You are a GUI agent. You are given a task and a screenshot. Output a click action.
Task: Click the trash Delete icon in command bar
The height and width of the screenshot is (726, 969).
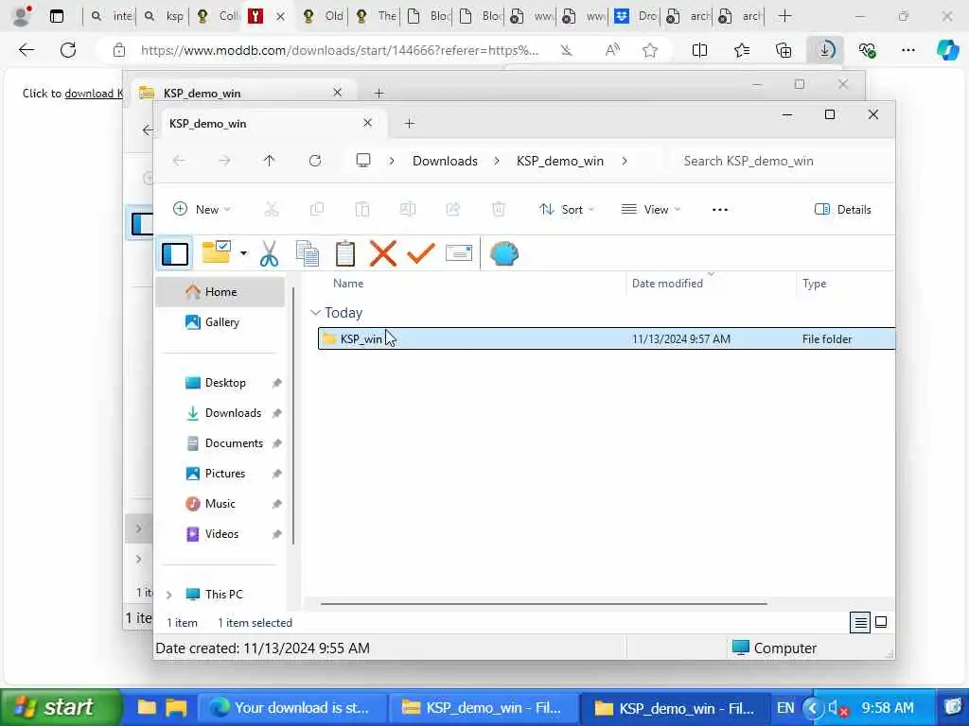click(499, 209)
